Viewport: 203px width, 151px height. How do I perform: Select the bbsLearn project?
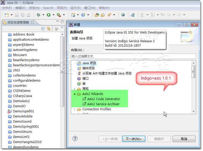tap(17, 55)
